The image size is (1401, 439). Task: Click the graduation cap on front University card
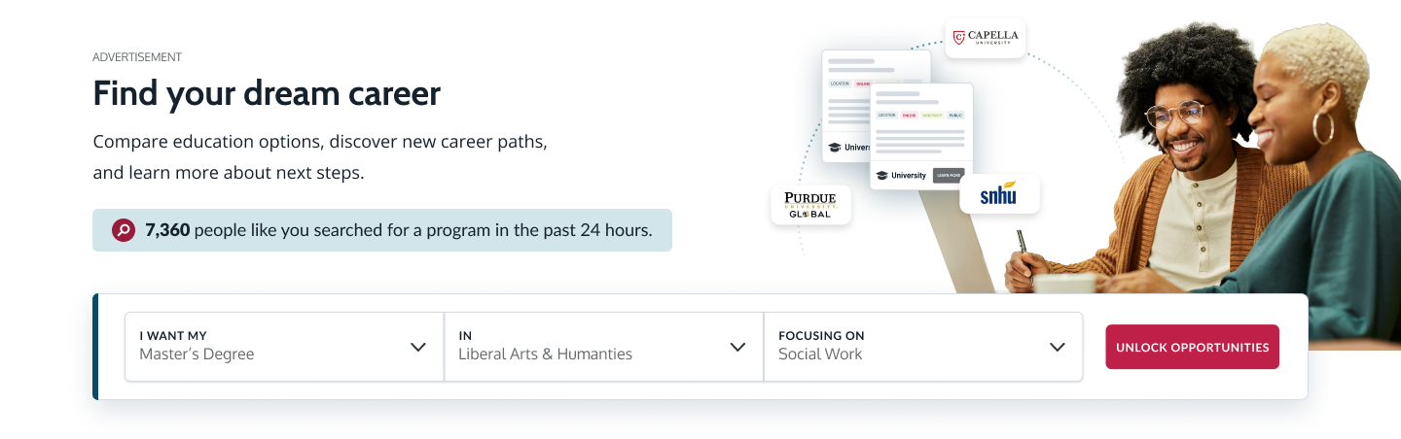point(881,176)
